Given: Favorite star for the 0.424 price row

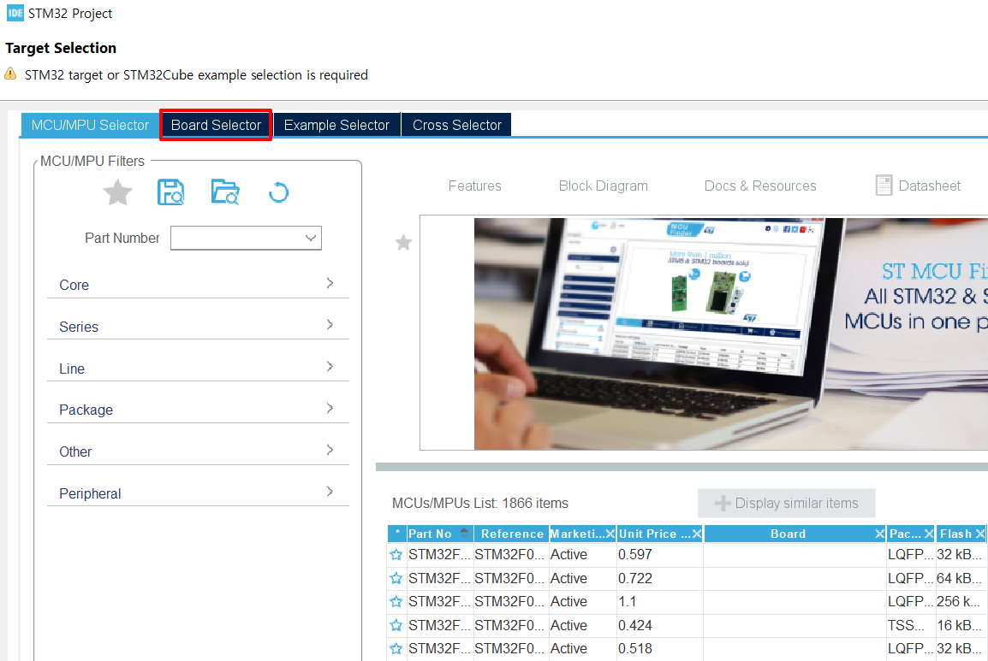Looking at the screenshot, I should pyautogui.click(x=396, y=625).
